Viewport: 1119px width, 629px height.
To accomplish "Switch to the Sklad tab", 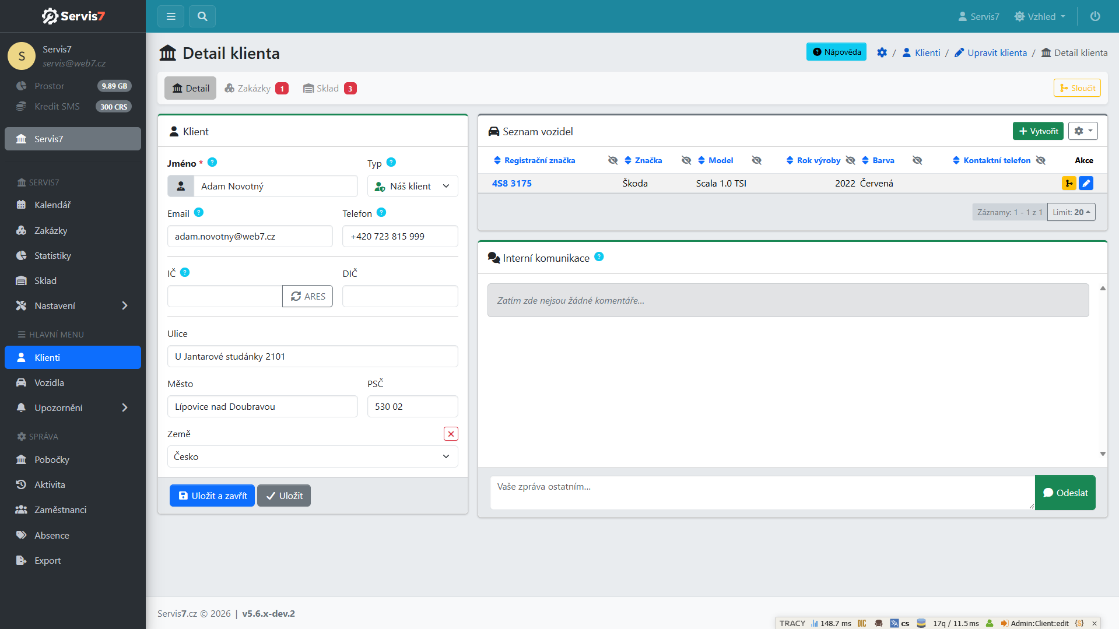I will pyautogui.click(x=329, y=88).
